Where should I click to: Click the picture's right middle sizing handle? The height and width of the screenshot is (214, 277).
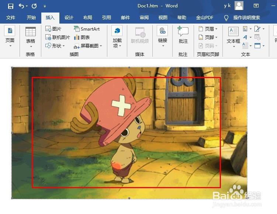pyautogui.click(x=247, y=133)
